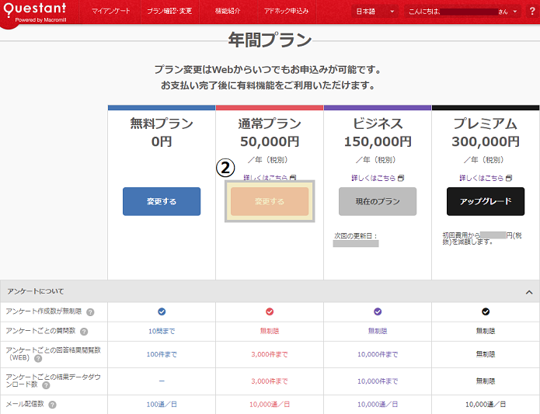
Task: Click 変更する button under 通常プラン
Action: [270, 201]
